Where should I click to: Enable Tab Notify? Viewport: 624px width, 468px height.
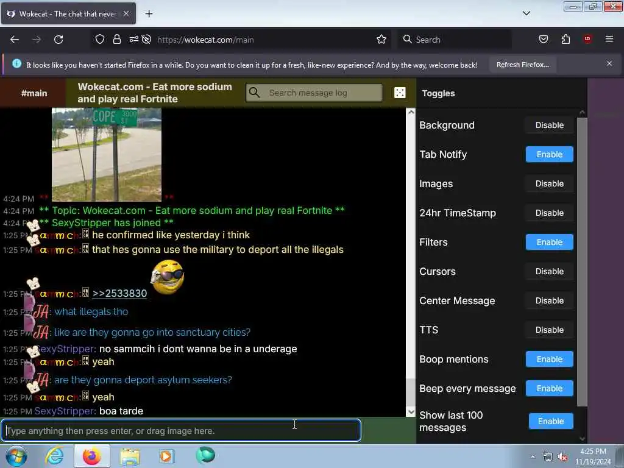pyautogui.click(x=549, y=154)
